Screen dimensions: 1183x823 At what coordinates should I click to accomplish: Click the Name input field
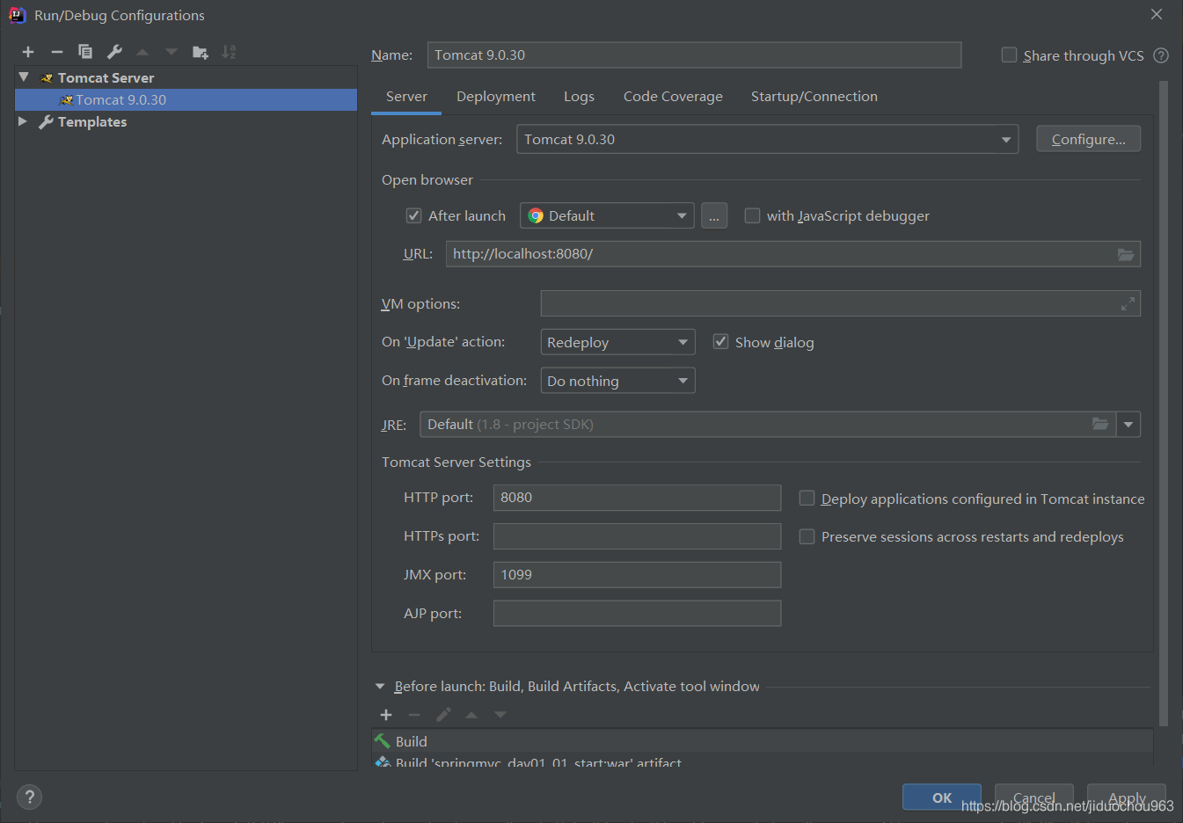pos(694,55)
